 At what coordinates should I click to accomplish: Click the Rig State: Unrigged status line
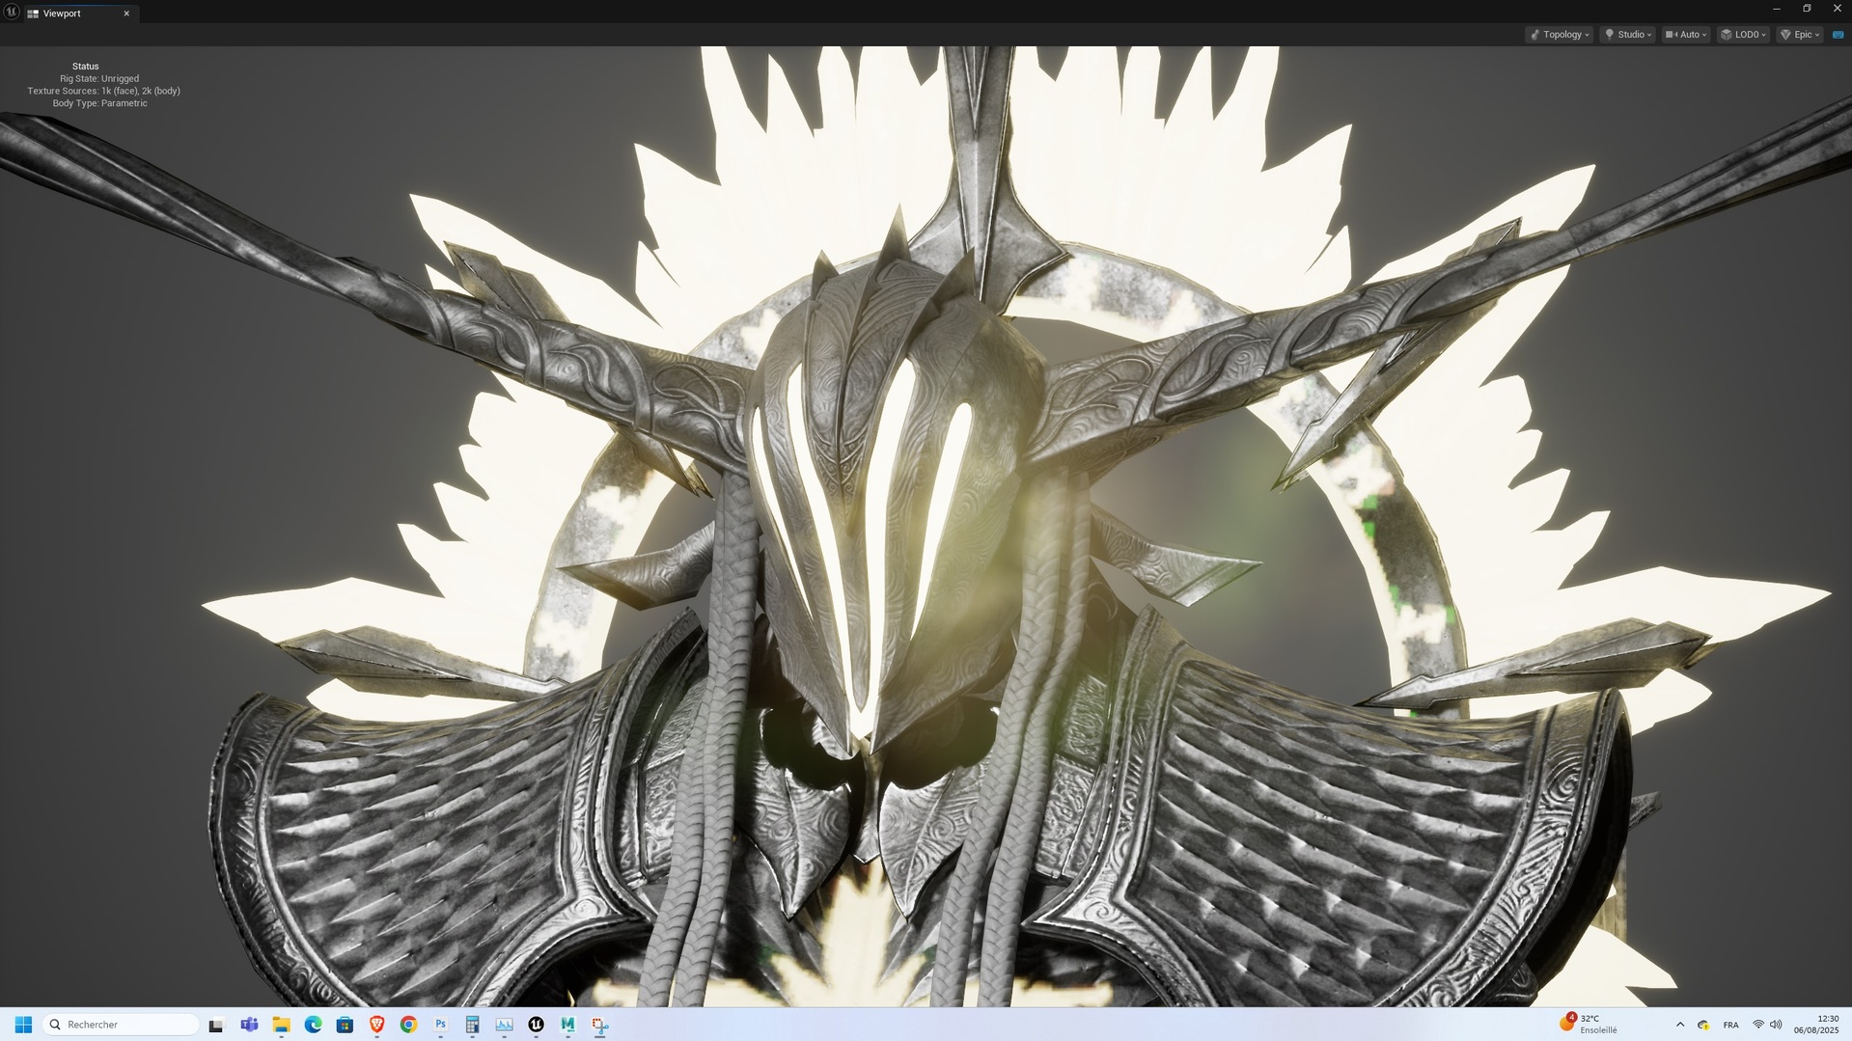[99, 79]
